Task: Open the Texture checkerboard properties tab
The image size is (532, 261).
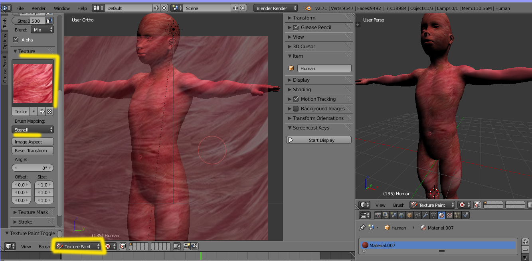Action: coord(449,216)
